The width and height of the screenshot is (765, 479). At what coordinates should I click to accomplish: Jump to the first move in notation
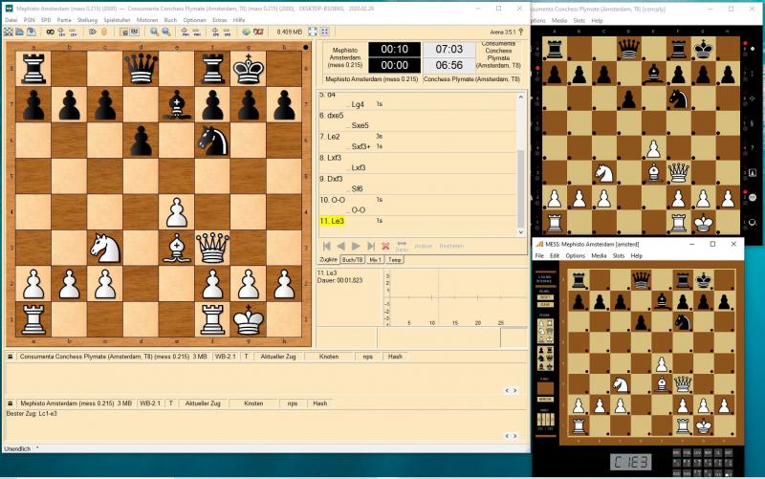327,246
